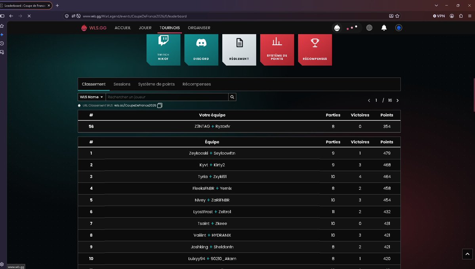Viewport: 475px width, 269px height.
Task: Open the VPN indicator
Action: [439, 16]
